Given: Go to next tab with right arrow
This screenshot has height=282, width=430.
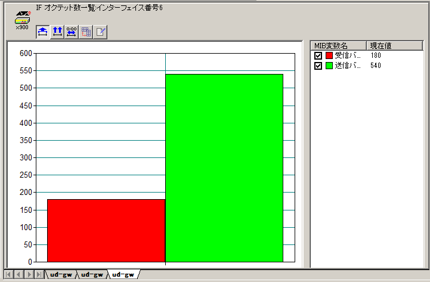Looking at the screenshot, I should (29, 274).
